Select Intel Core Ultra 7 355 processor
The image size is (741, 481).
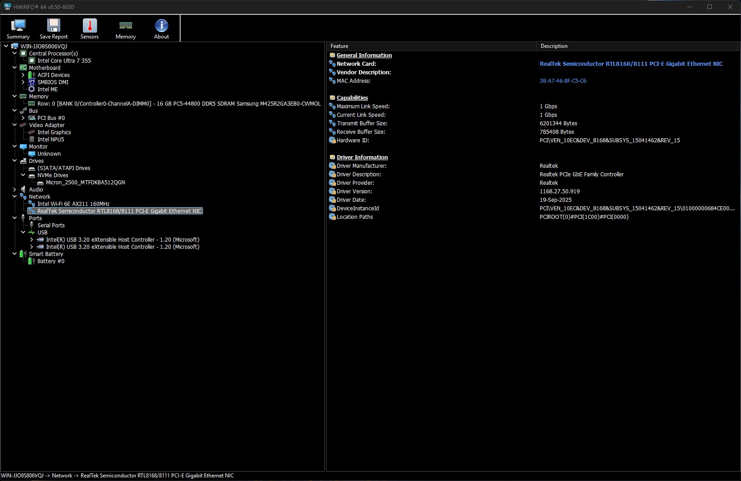(64, 61)
